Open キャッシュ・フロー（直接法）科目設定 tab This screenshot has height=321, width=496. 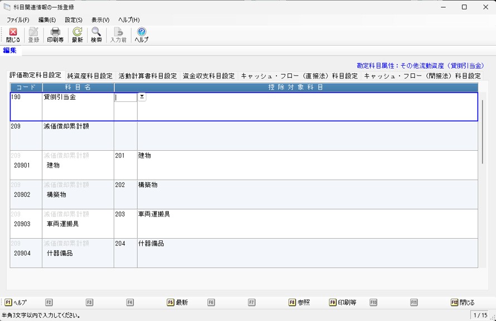coord(299,76)
